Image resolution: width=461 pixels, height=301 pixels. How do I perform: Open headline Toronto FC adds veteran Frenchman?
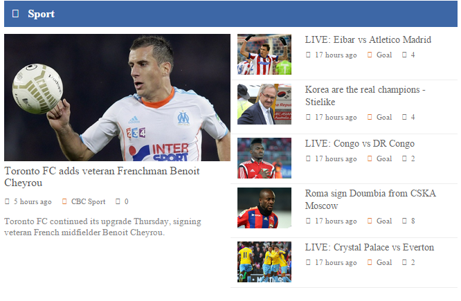[x=102, y=177]
